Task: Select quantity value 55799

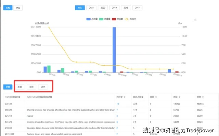Action: pos(176,110)
